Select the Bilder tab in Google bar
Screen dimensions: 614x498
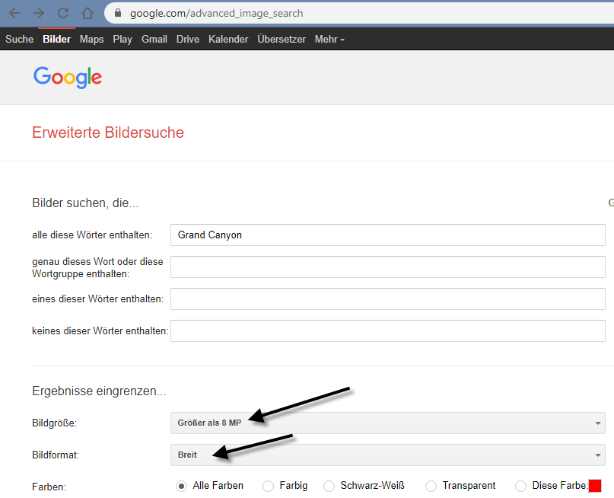[57, 39]
